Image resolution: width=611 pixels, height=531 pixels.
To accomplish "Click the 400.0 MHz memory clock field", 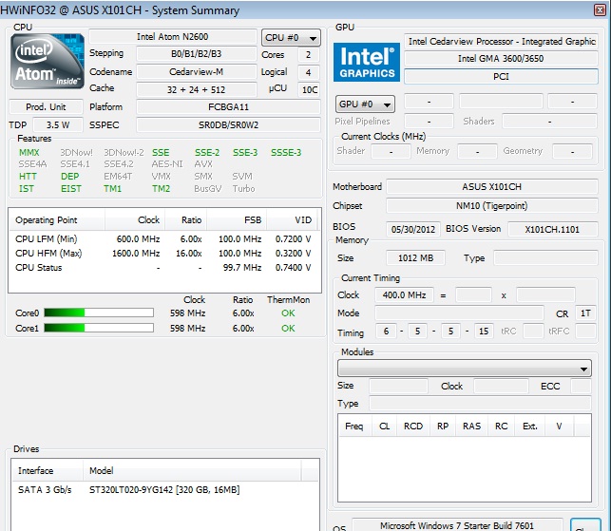I will [x=404, y=294].
